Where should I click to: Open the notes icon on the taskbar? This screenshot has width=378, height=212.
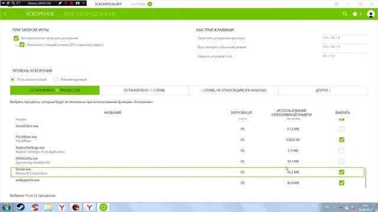tap(48, 207)
